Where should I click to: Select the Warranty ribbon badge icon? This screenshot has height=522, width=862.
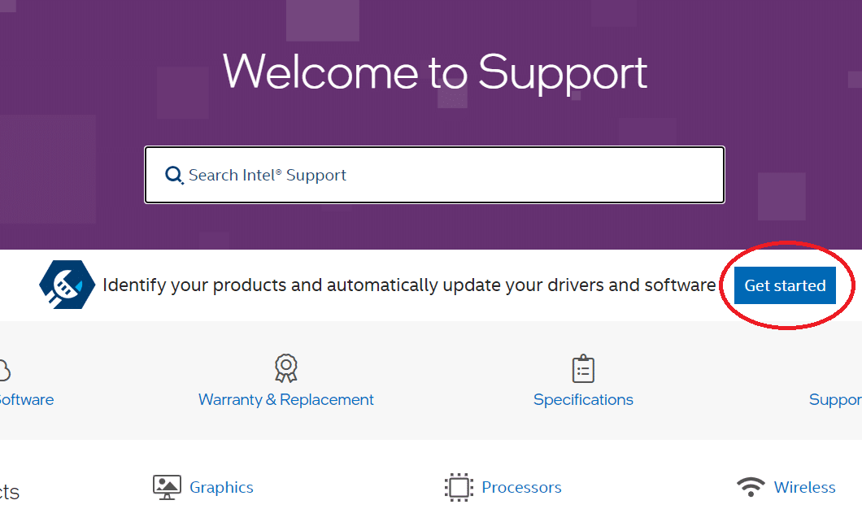[x=285, y=368]
